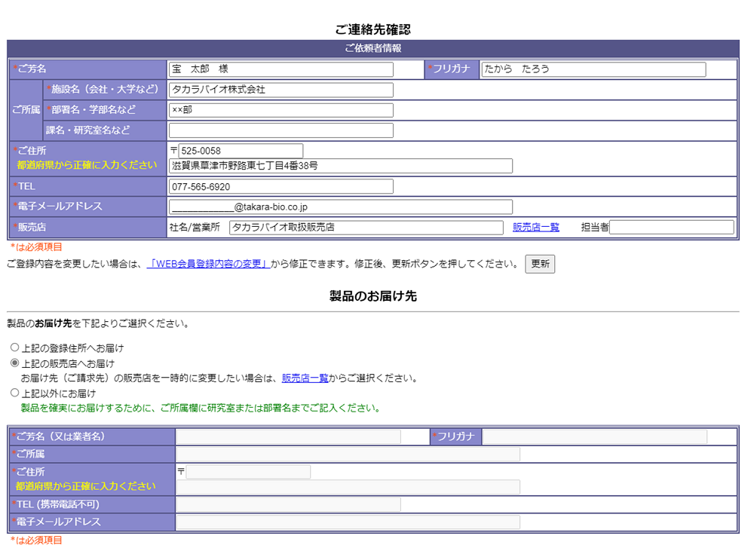
Task: Open 販売店一覧 link in delivery options
Action: (305, 378)
